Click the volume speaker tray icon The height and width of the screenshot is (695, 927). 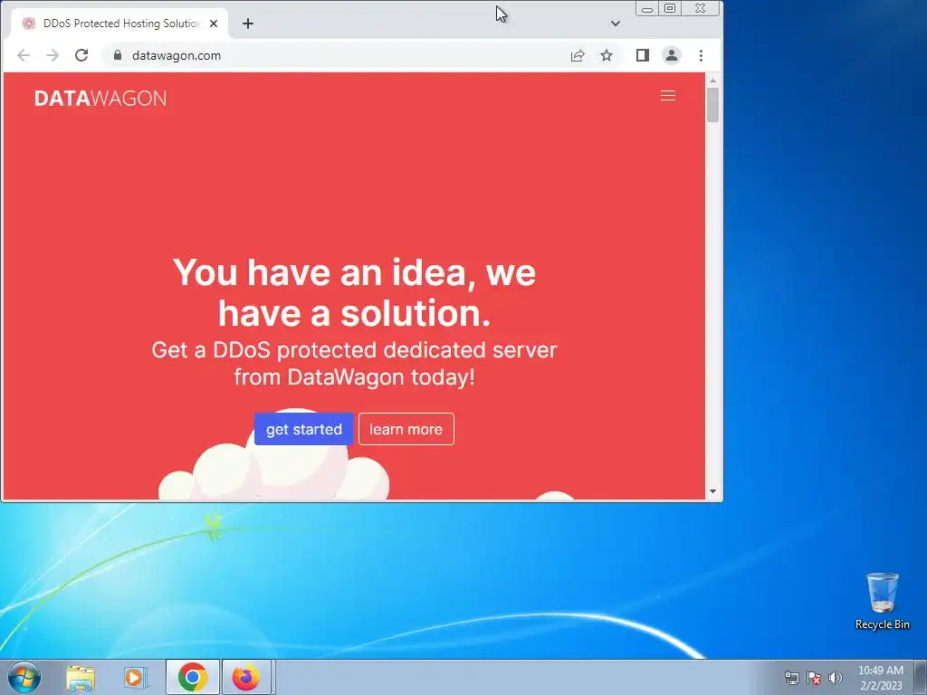(x=835, y=678)
